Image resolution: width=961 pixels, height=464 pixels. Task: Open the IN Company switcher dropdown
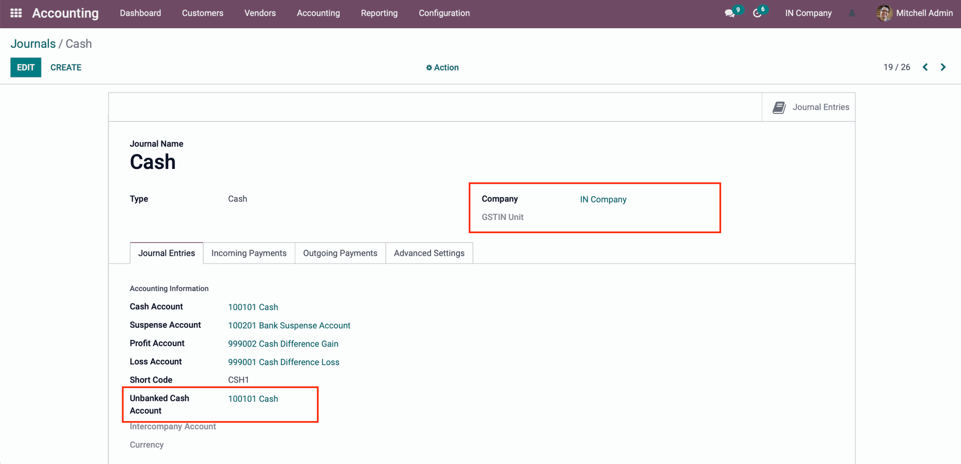pos(808,13)
